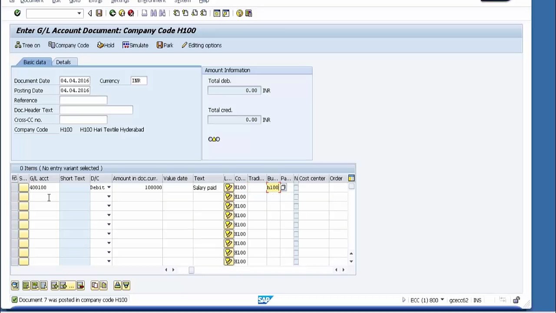Click the Insert Row icon below table
This screenshot has width=556, height=313.
tap(55, 285)
